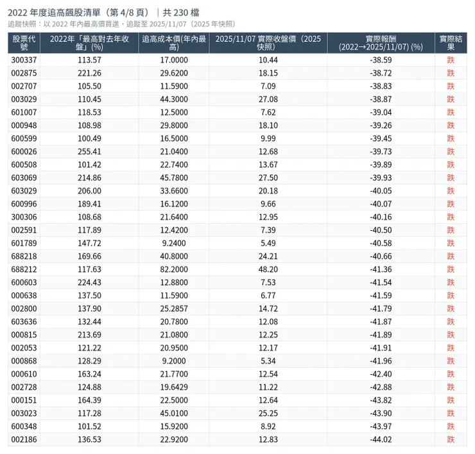Select stock code 601007

point(24,113)
